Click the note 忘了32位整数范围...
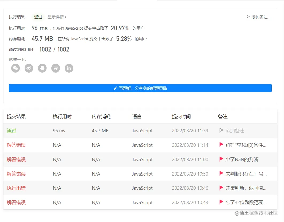 (x=246, y=203)
